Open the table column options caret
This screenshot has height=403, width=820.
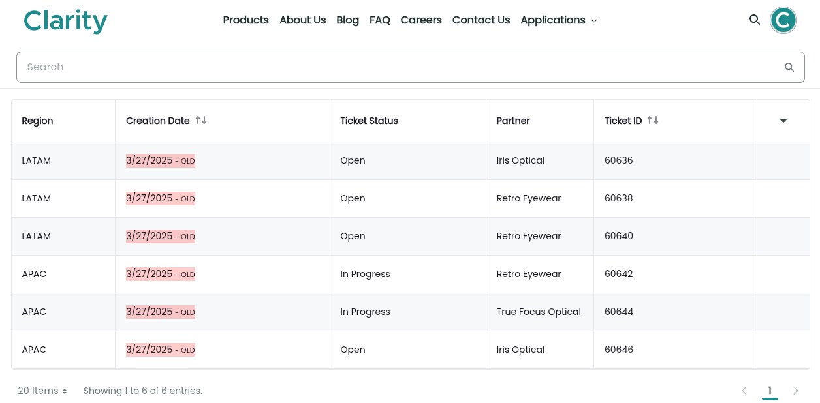pos(783,121)
